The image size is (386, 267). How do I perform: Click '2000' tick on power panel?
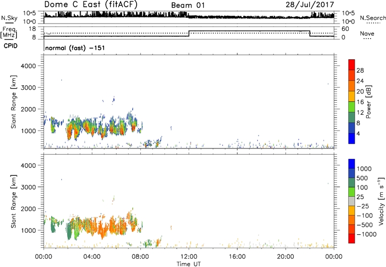coord(28,109)
